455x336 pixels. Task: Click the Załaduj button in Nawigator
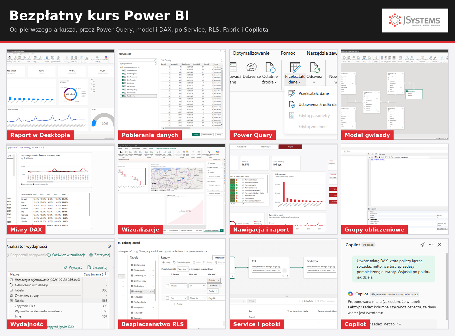click(196, 134)
